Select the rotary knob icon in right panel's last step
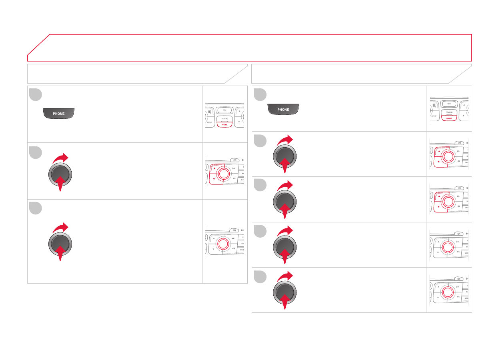 (x=285, y=293)
